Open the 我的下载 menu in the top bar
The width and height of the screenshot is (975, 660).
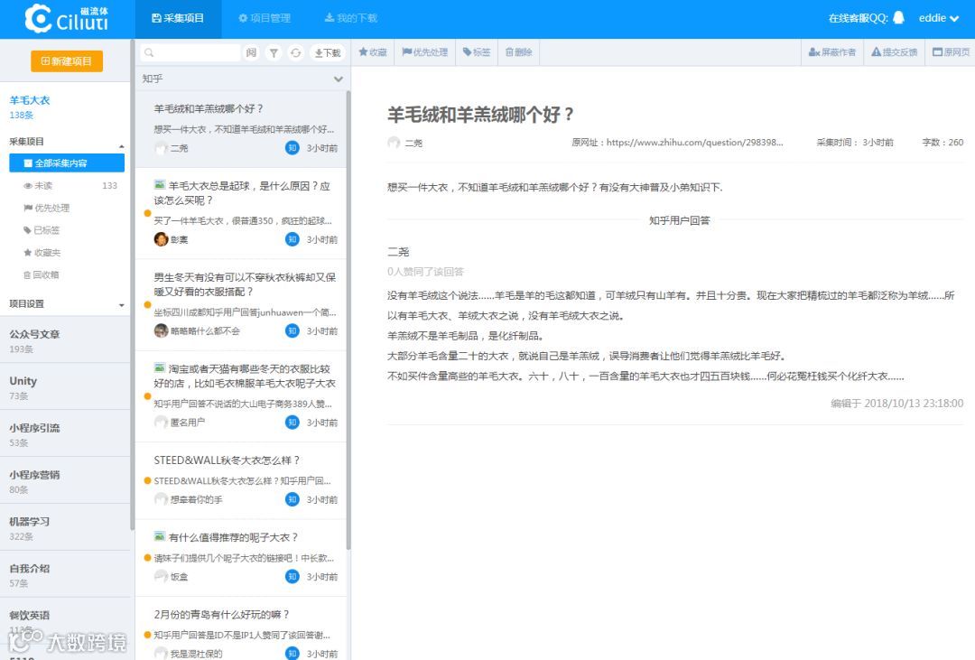[352, 17]
